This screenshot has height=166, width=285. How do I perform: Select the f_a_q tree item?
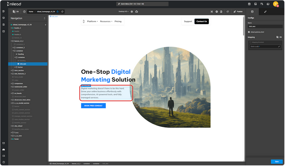[x=16, y=133]
